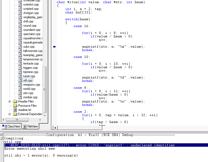
Task: Open spectator.cpp file
Action: [32, 34]
